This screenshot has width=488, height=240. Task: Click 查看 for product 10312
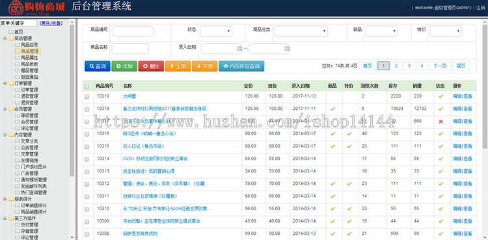click(467, 183)
